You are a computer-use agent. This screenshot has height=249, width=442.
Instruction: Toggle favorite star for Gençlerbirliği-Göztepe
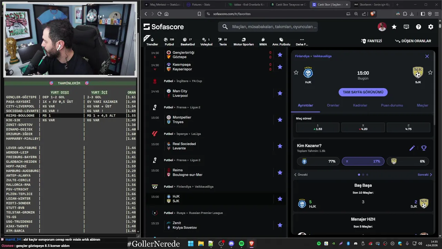pos(280,55)
